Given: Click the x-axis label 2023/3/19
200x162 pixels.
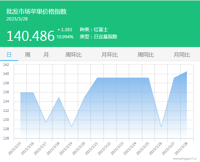Looking at the screenshot, I should tap(66, 149).
